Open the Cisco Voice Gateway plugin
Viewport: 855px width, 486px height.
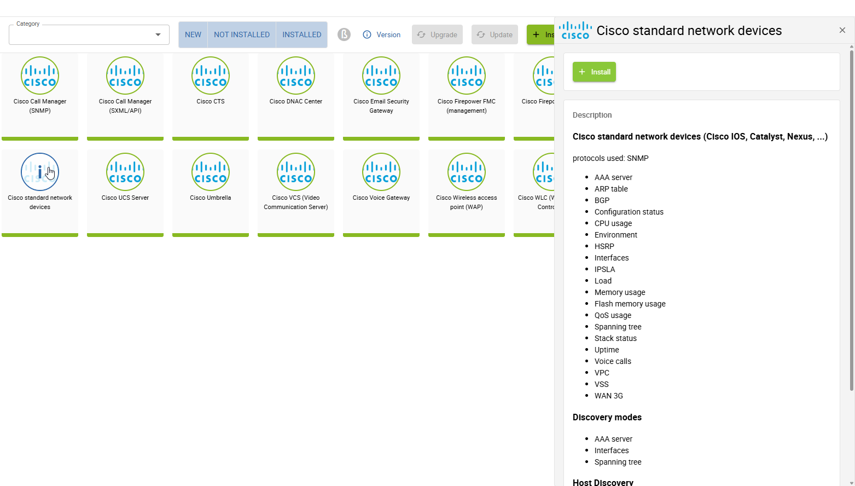pyautogui.click(x=381, y=193)
